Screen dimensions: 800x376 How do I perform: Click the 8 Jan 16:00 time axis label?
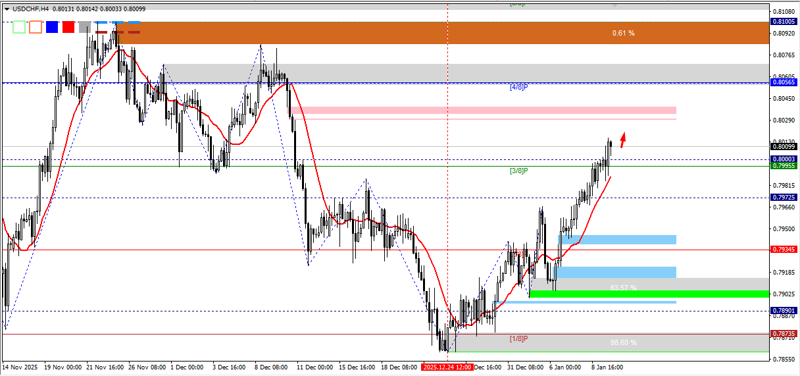coord(607,367)
